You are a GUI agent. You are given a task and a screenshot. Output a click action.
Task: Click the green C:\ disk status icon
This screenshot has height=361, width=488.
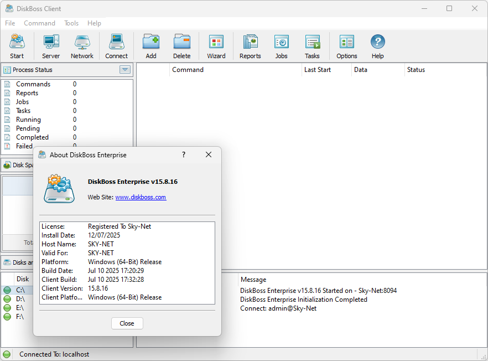(7, 290)
